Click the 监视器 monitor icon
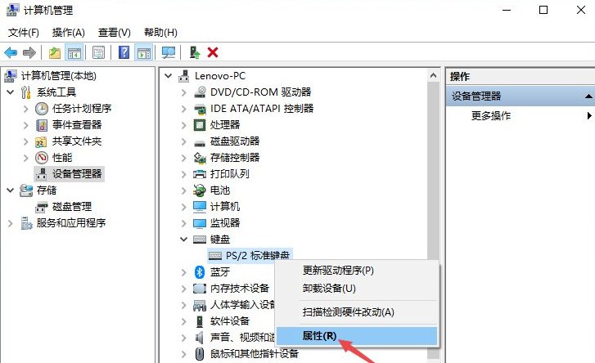 [200, 223]
